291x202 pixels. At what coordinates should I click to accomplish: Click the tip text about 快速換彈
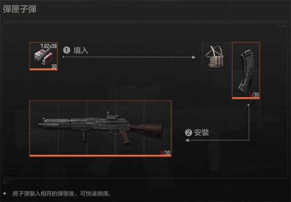pos(62,194)
